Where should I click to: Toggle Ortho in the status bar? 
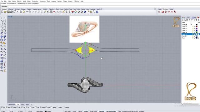point(74,111)
